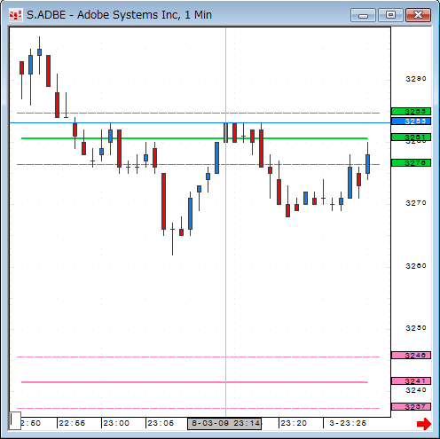This screenshot has height=439, width=440.
Task: Select the pink 3237 price label
Action: (x=411, y=406)
